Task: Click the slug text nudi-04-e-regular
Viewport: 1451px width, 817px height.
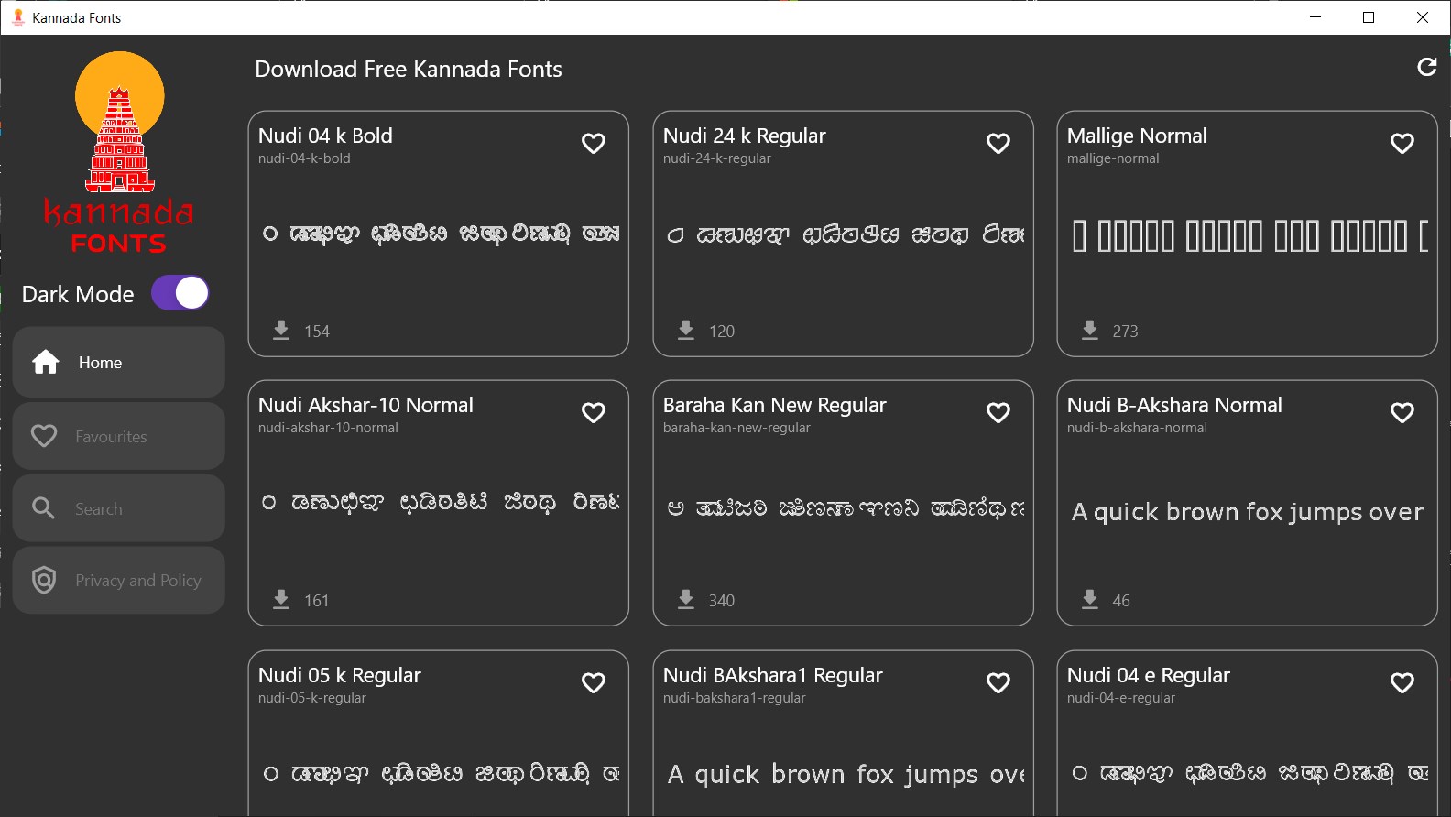Action: (x=1120, y=698)
